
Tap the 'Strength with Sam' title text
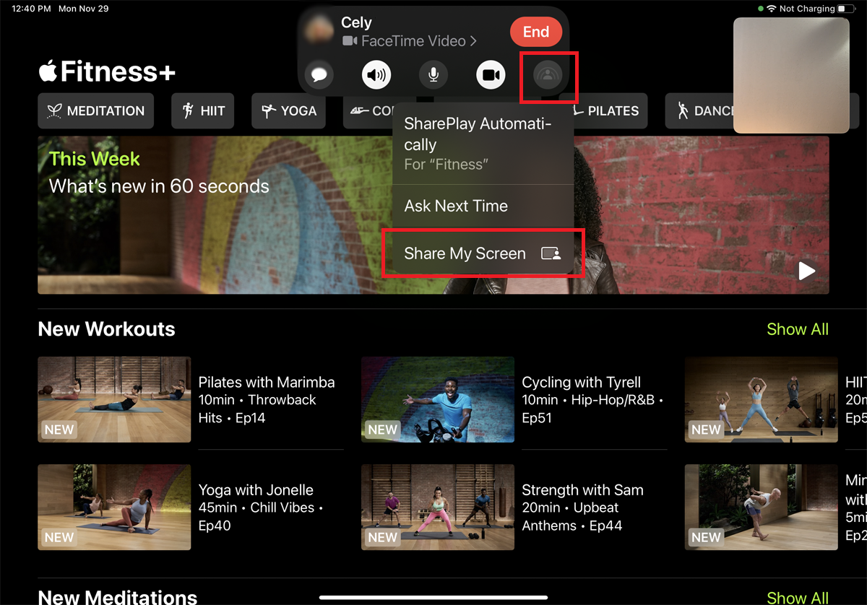tap(582, 490)
